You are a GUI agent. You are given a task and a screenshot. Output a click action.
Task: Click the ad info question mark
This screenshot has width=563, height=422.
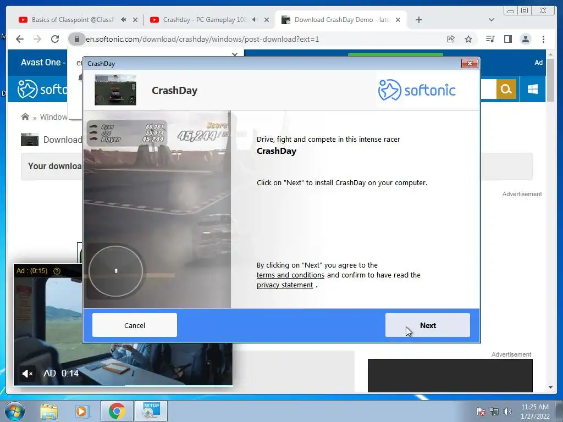click(57, 271)
